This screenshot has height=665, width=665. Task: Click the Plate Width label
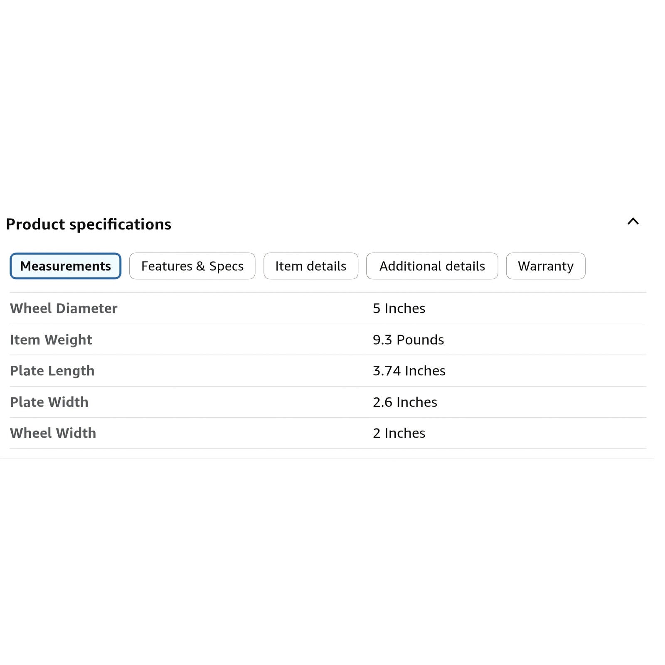click(x=49, y=402)
